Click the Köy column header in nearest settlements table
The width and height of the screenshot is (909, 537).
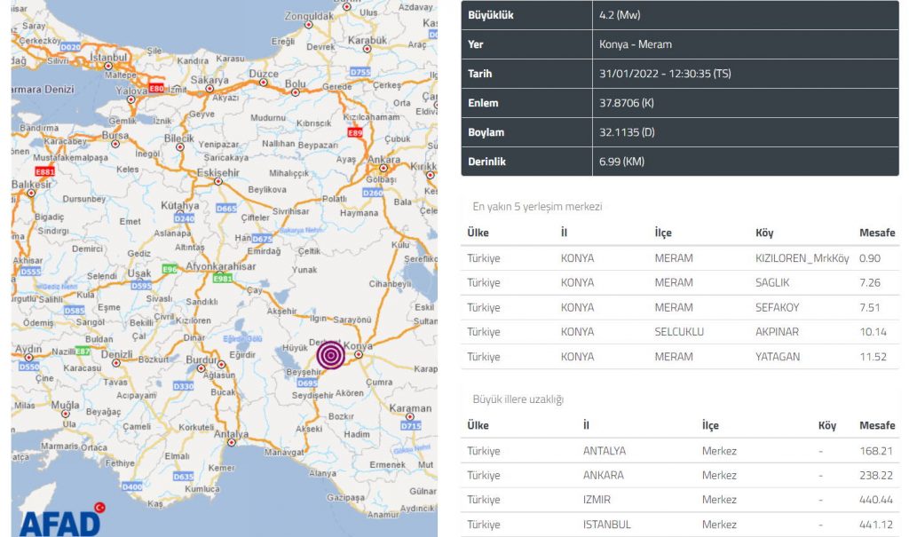[764, 233]
